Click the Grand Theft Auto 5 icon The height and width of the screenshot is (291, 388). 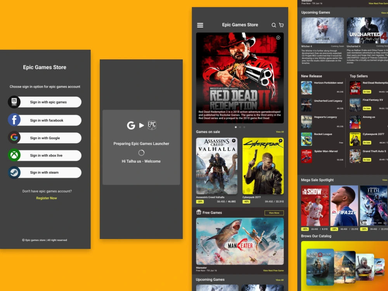coord(355,156)
